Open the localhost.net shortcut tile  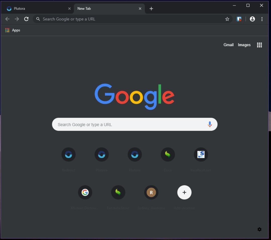[x=201, y=154]
